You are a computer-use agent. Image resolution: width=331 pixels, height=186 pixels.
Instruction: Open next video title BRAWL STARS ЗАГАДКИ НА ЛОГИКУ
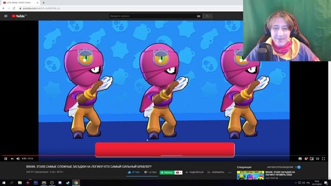280,174
